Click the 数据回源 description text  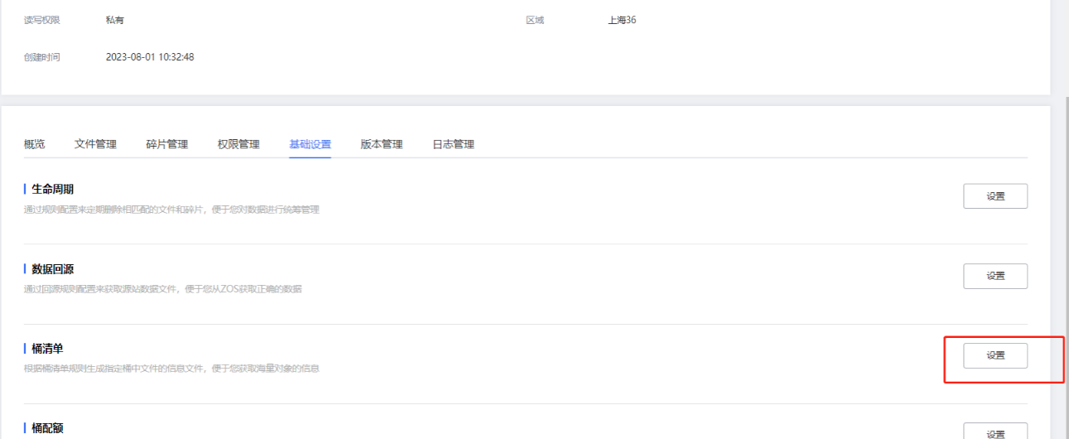(162, 289)
